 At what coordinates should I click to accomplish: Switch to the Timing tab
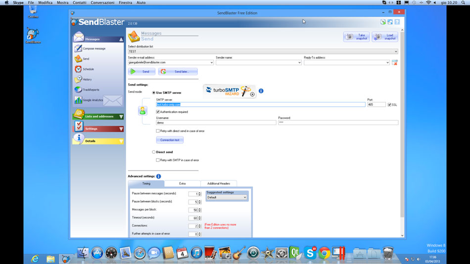coord(146,183)
